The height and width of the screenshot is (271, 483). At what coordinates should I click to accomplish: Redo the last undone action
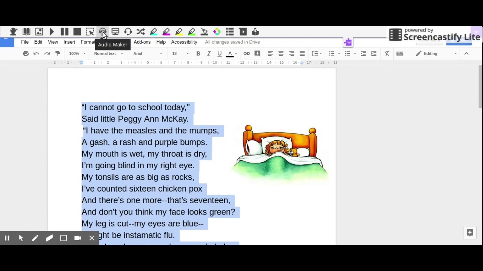coord(47,53)
